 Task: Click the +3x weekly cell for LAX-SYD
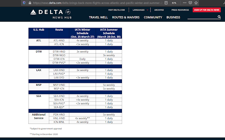coord(82,78)
